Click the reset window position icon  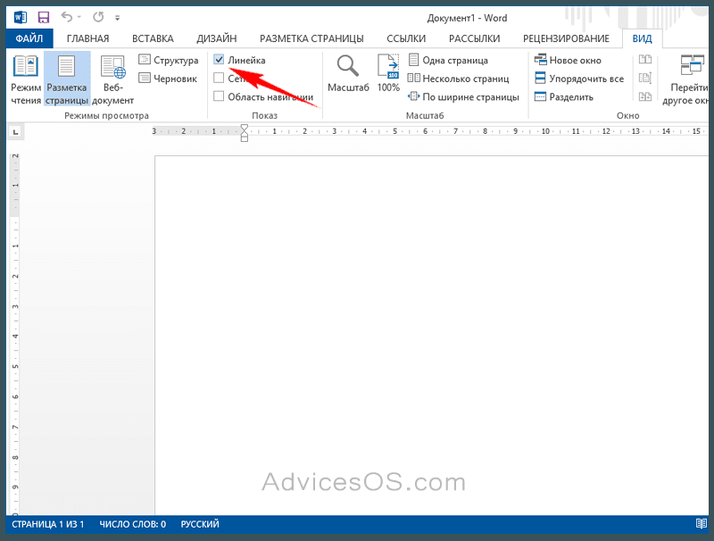point(645,96)
